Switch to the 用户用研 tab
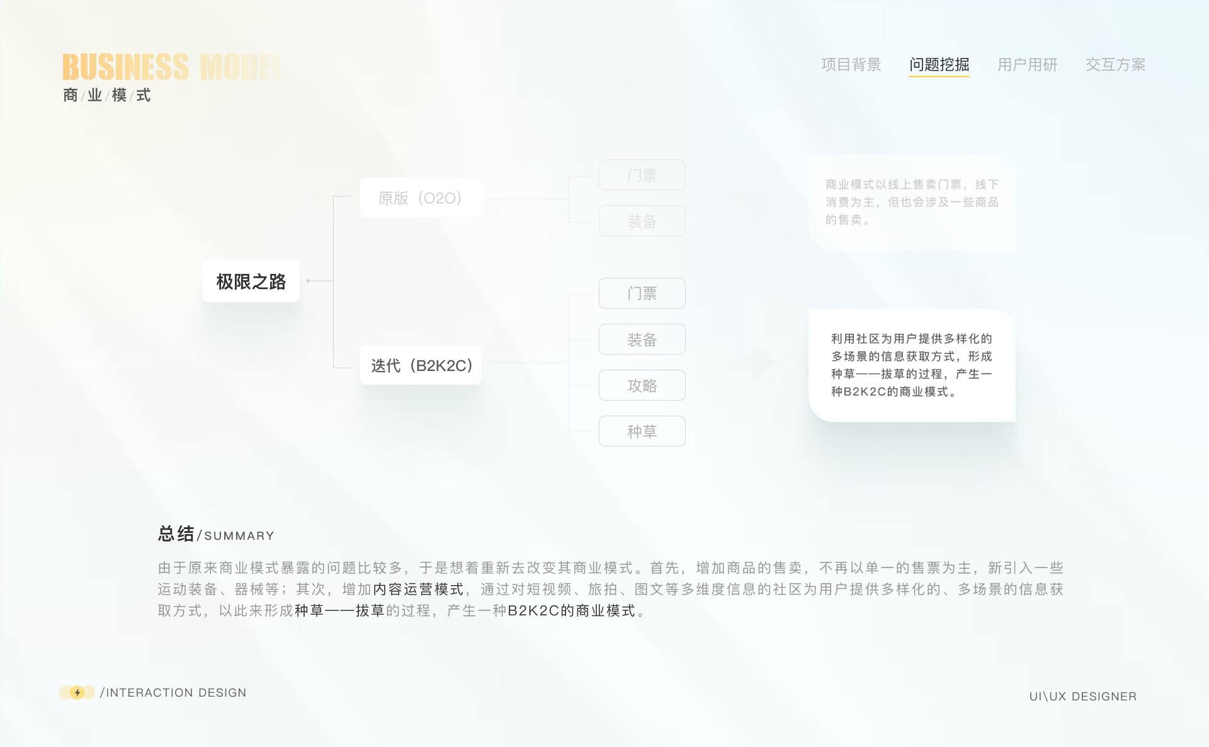The height and width of the screenshot is (747, 1209). 1027,64
